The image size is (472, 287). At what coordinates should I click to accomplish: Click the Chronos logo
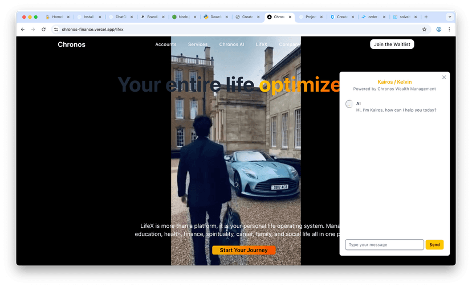click(x=72, y=44)
